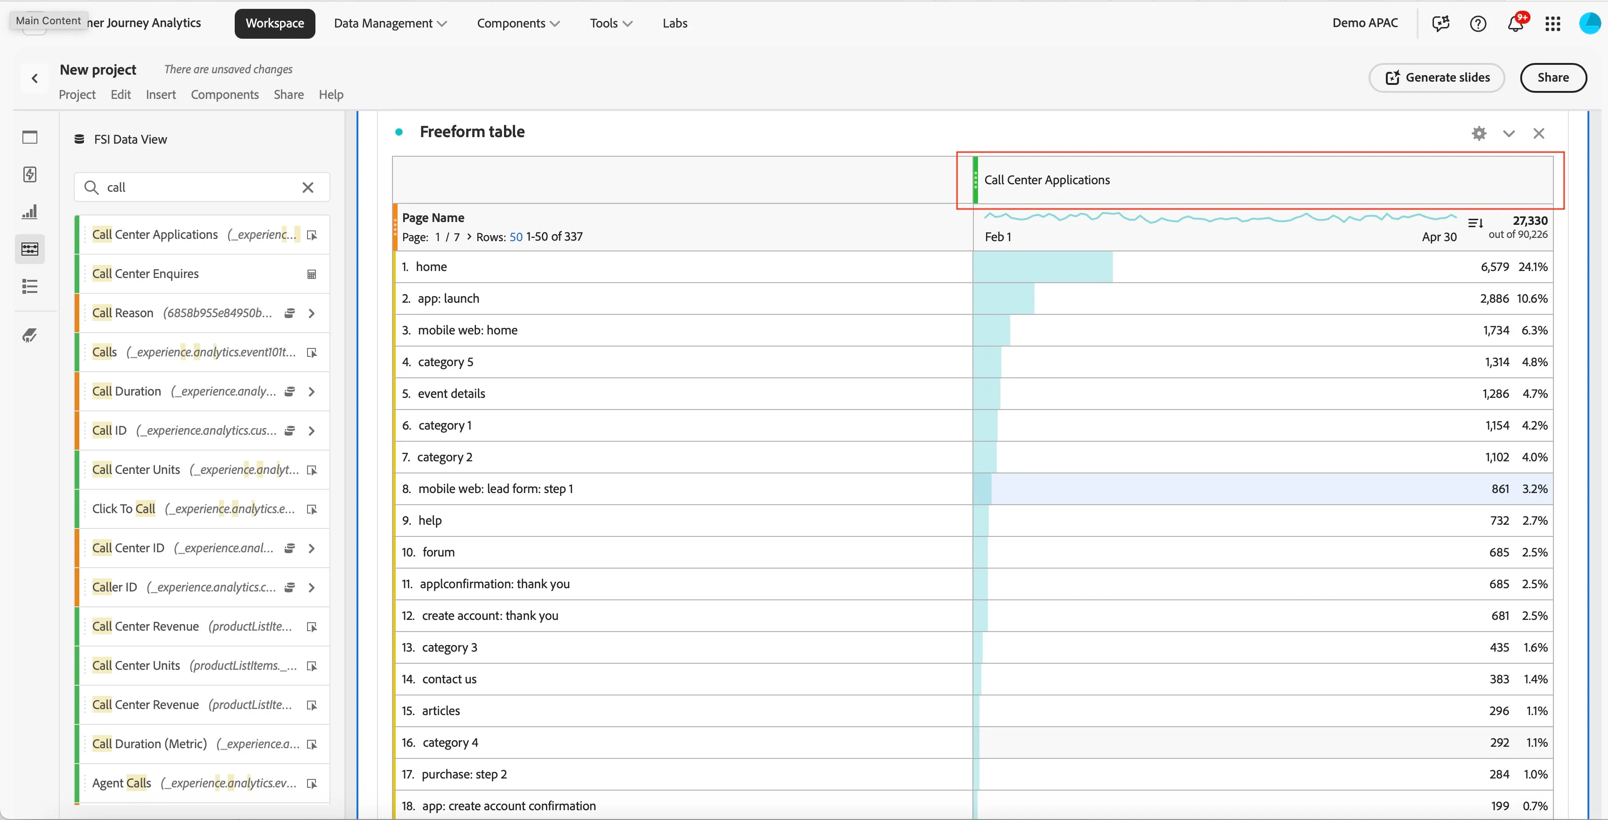The image size is (1608, 820).
Task: Open the Tools dropdown
Action: (611, 23)
